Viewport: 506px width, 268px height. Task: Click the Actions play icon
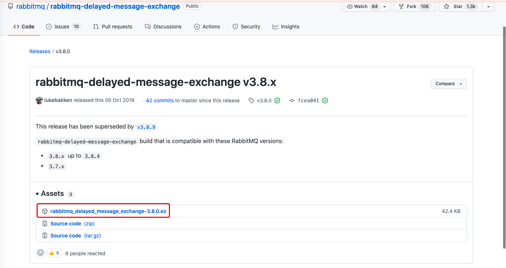[x=197, y=27]
